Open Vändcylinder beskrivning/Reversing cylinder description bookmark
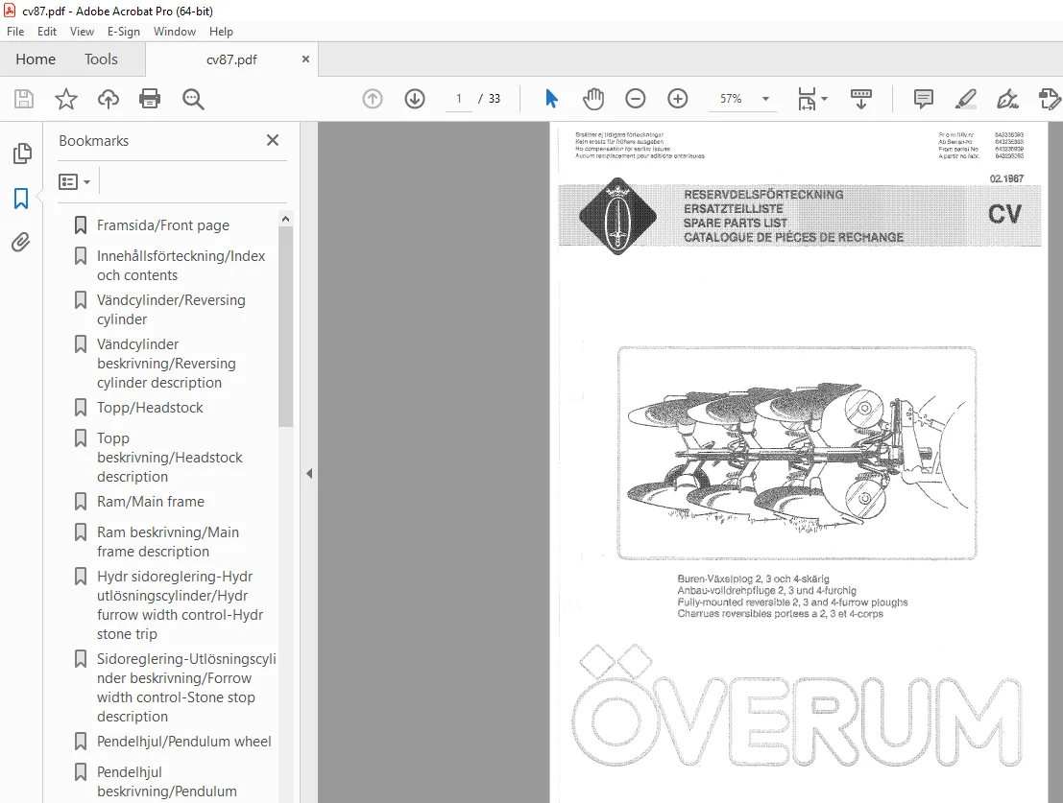The image size is (1063, 803). click(166, 363)
